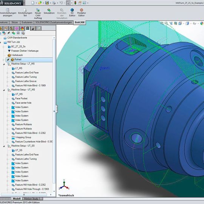The image size is (204, 204).
Task: Open the File Properties icon
Action: coord(80,3)
